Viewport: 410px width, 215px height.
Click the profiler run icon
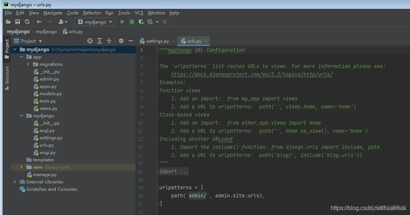click(150, 22)
